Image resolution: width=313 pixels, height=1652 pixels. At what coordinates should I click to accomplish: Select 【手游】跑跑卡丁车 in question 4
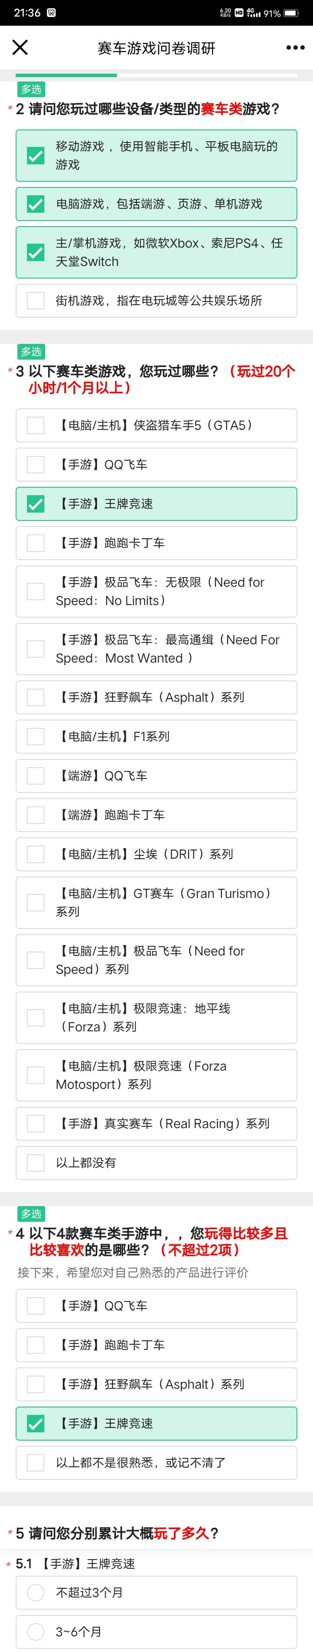pyautogui.click(x=156, y=1345)
